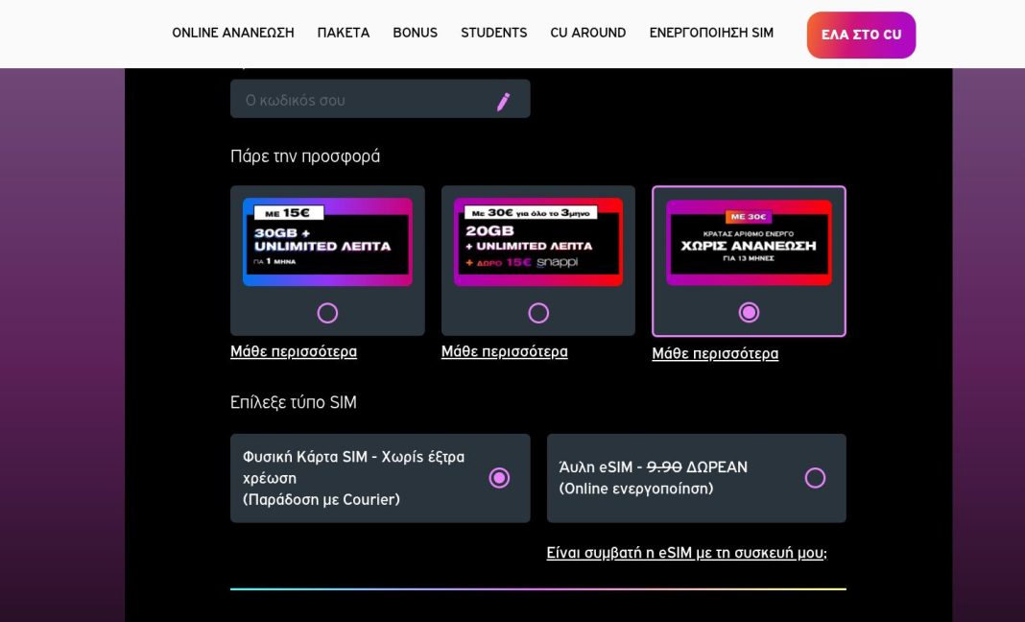Open the CU AROUND menu item

pyautogui.click(x=587, y=33)
